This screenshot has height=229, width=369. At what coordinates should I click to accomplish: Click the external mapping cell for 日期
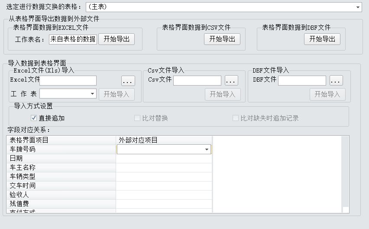click(164, 159)
